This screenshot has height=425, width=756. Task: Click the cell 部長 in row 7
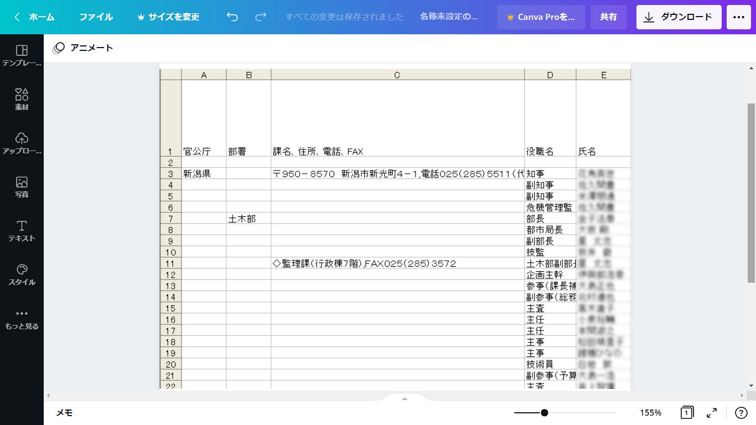pos(550,219)
